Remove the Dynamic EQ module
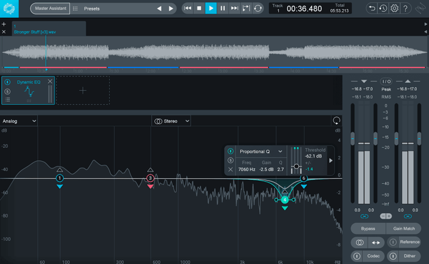 click(50, 81)
